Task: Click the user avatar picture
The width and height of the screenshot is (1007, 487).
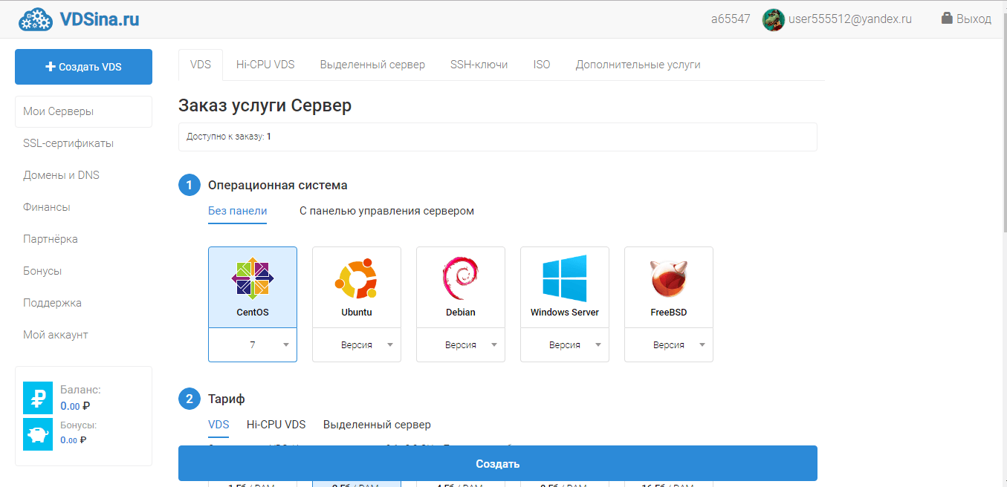Action: [x=774, y=19]
